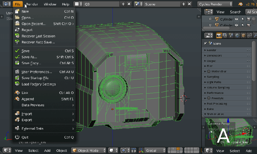The width and height of the screenshot is (257, 154).
Task: Open the Render properties tab icon
Action: click(x=219, y=35)
